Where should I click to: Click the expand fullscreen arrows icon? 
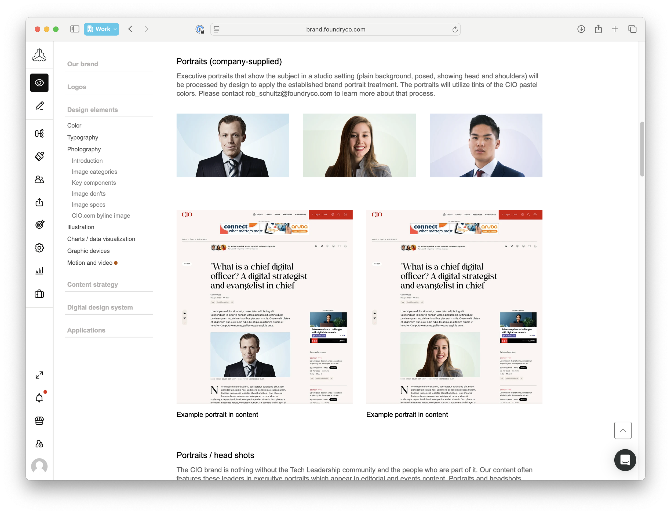point(39,375)
